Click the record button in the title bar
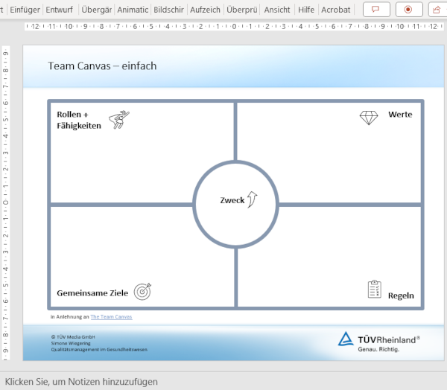The image size is (447, 390). 408,10
